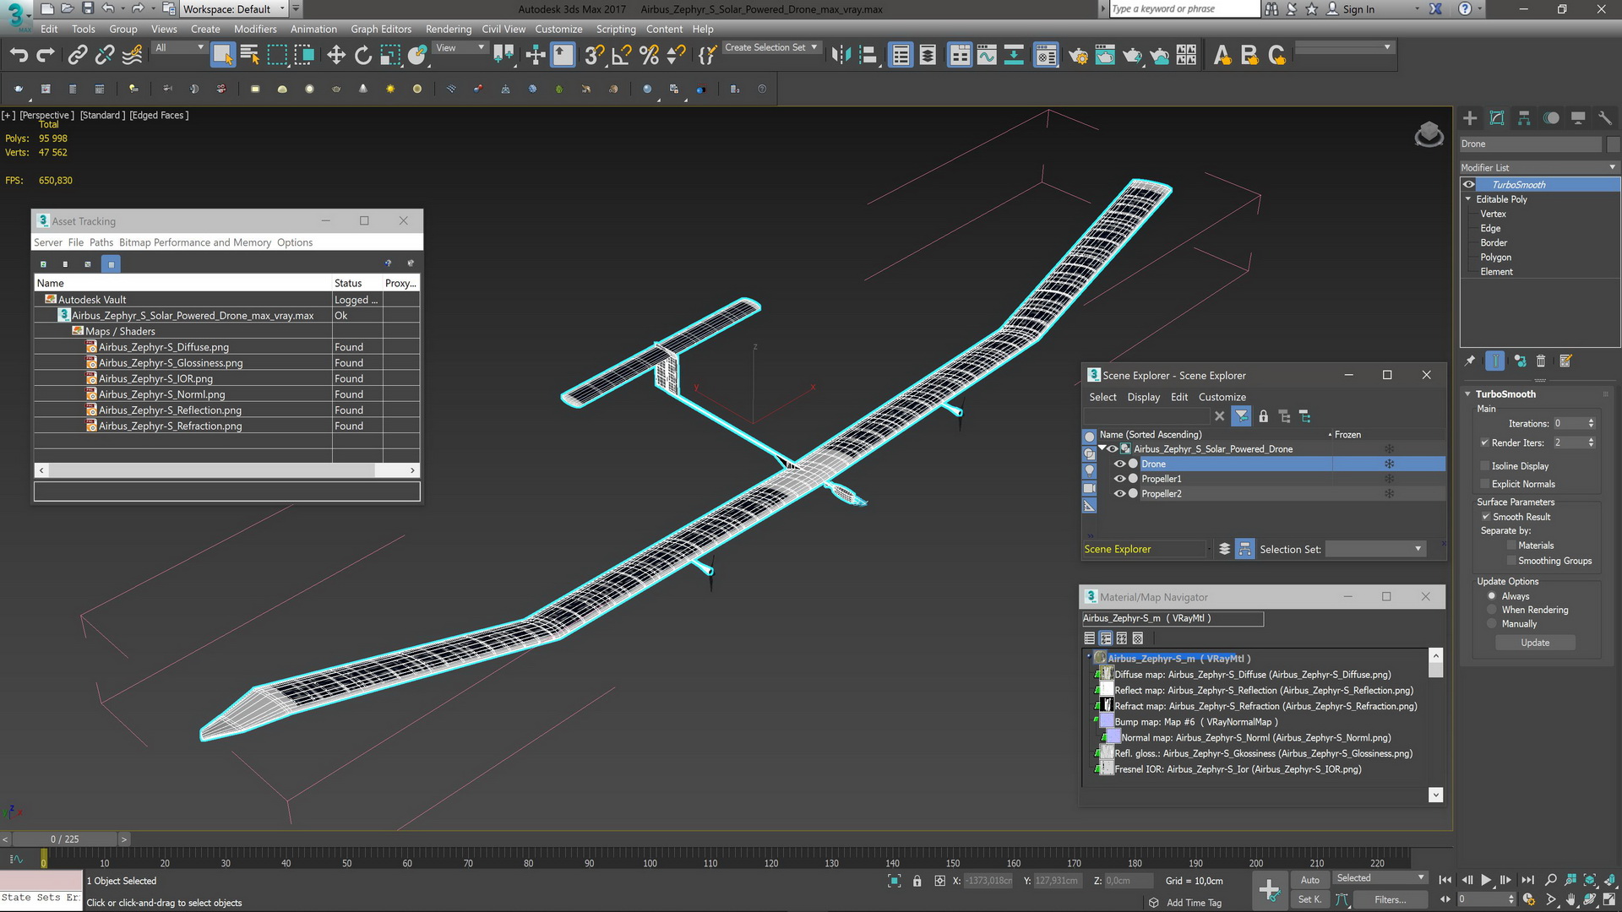Click Configure Modifier Sets icon
Viewport: 1622px width, 912px height.
[1565, 361]
